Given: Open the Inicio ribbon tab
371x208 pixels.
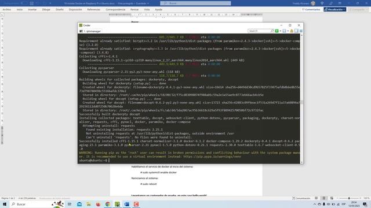Looking at the screenshot, I should coord(20,9).
